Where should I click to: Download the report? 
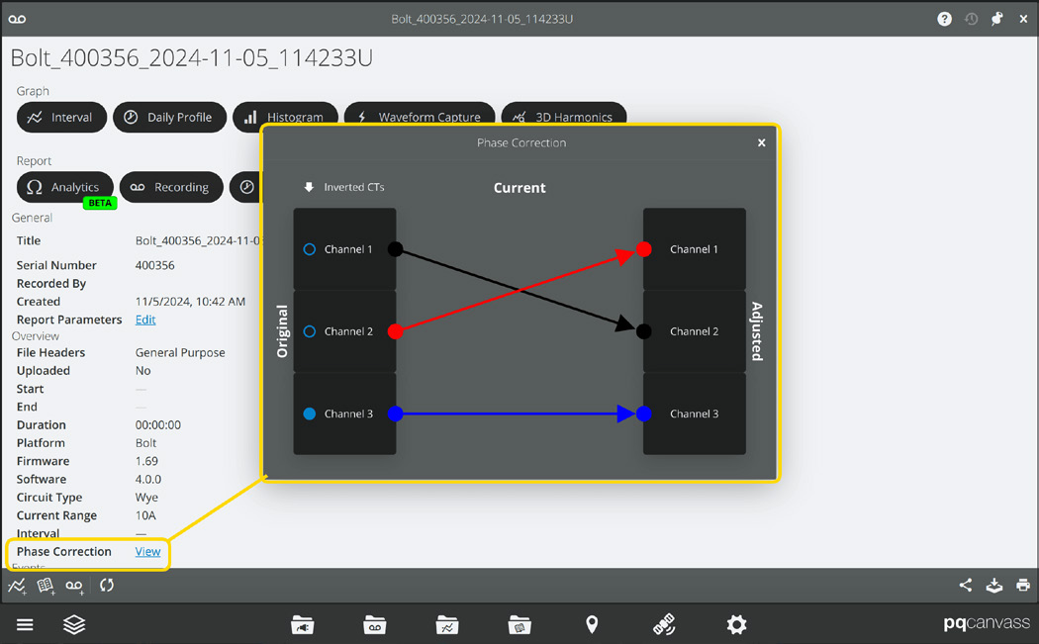994,585
